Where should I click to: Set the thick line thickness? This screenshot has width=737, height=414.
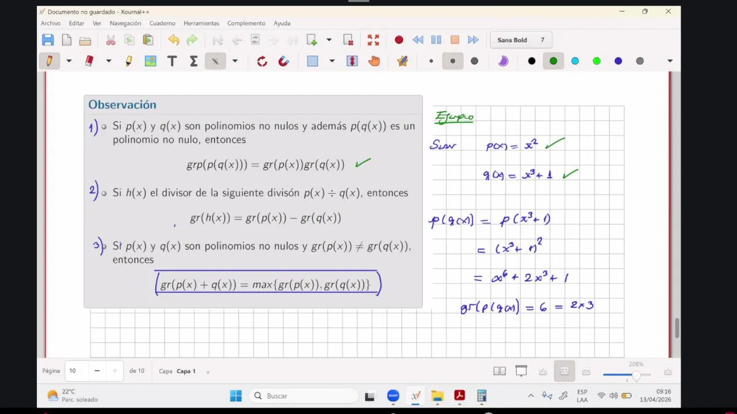coord(474,61)
